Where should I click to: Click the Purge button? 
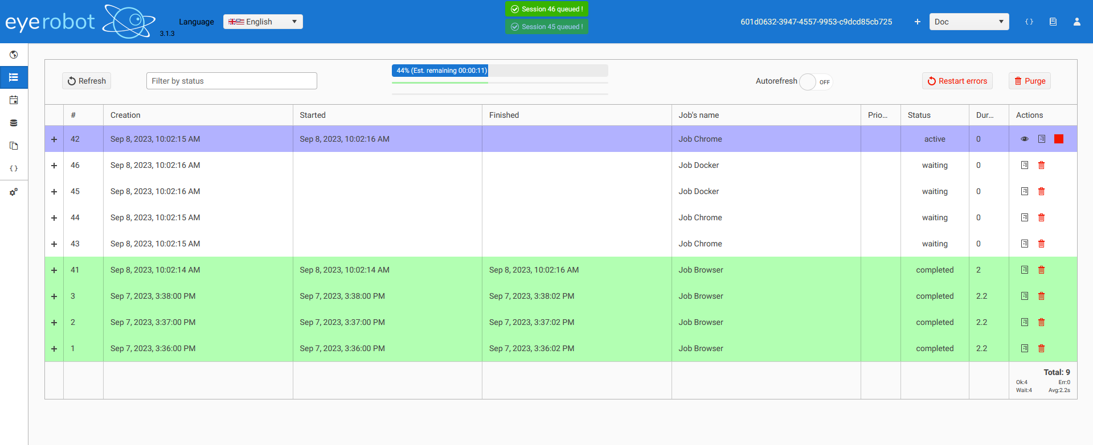[1030, 81]
